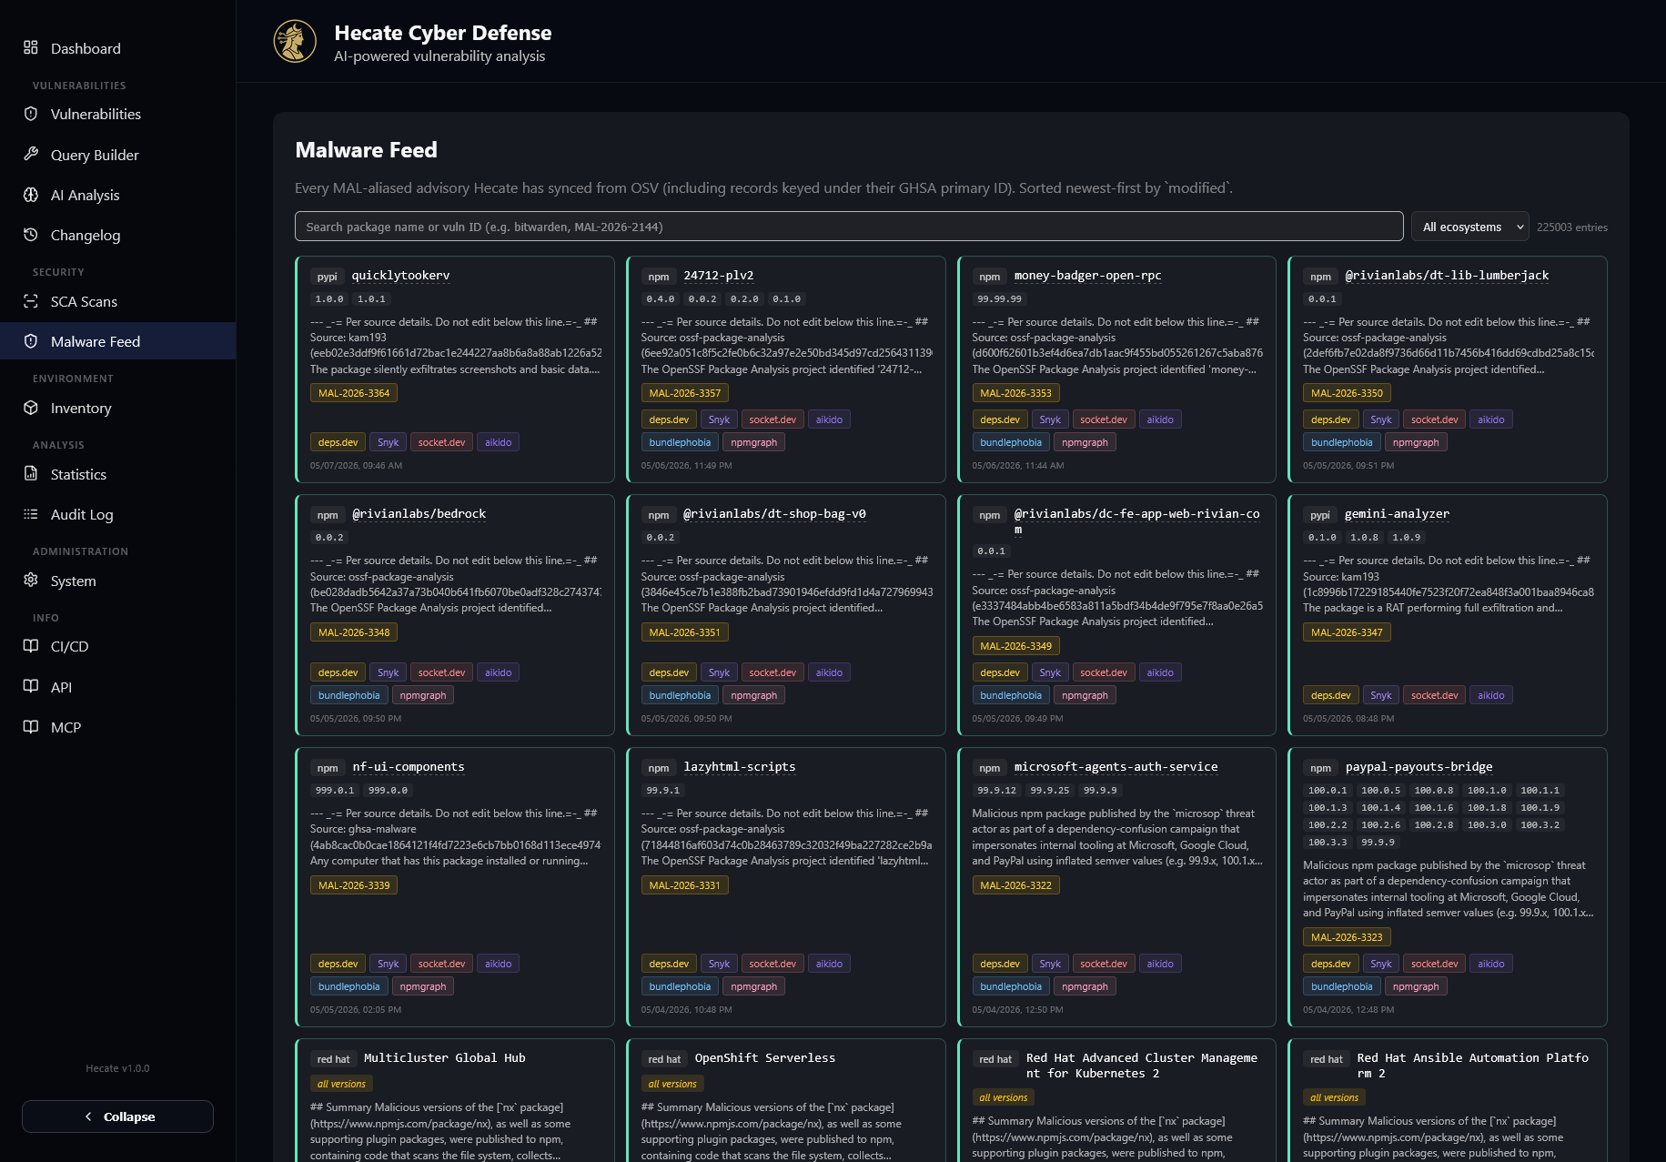Image resolution: width=1666 pixels, height=1162 pixels.
Task: Click Snyk link on gemini-analyzer card
Action: 1381,695
